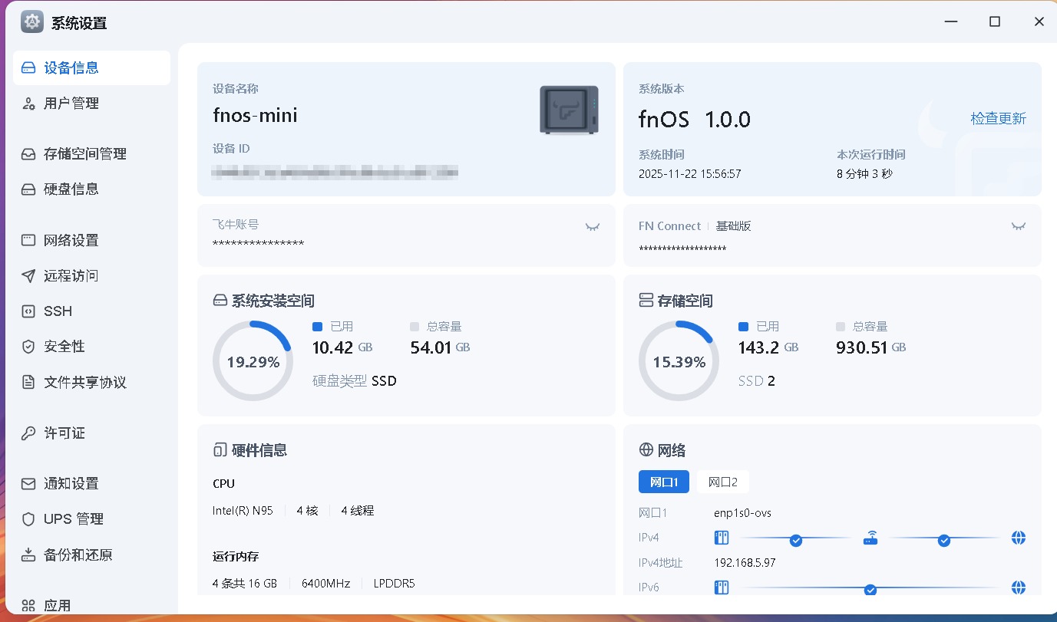Select the 备份和还原 download icon

tap(28, 555)
